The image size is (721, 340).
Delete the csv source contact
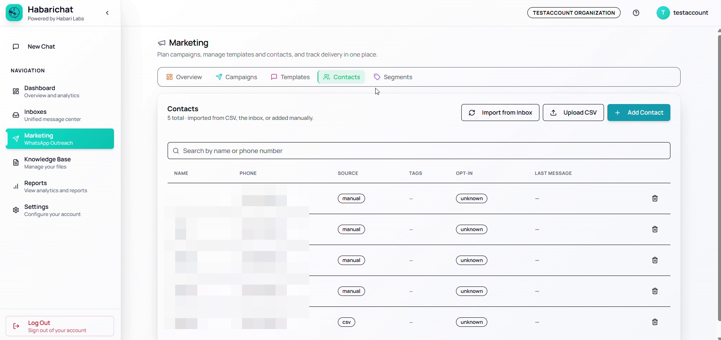(x=655, y=322)
